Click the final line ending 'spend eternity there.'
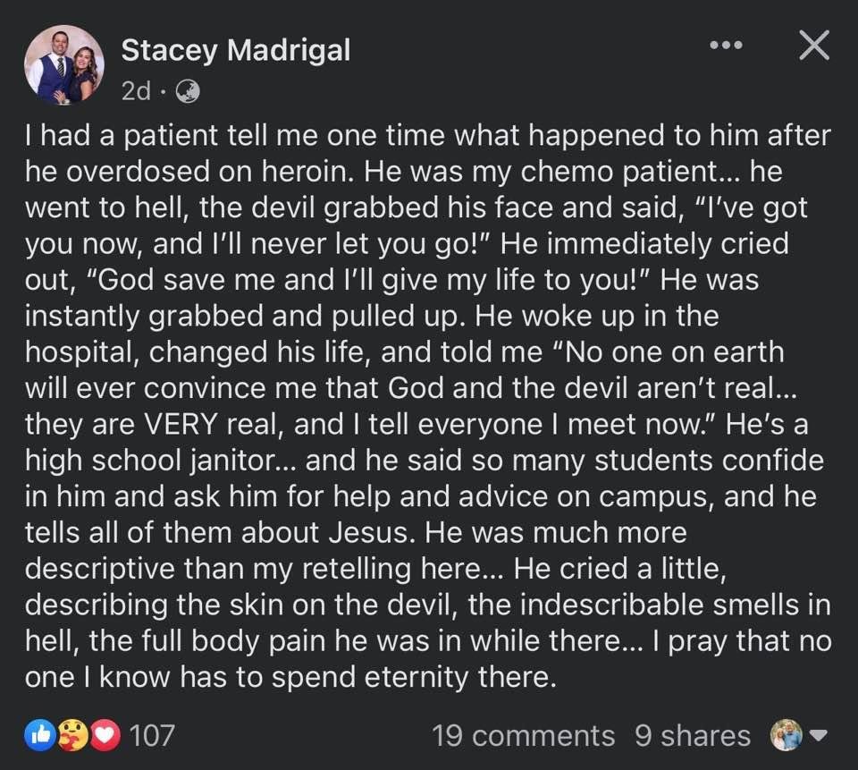858x770 pixels. point(290,678)
